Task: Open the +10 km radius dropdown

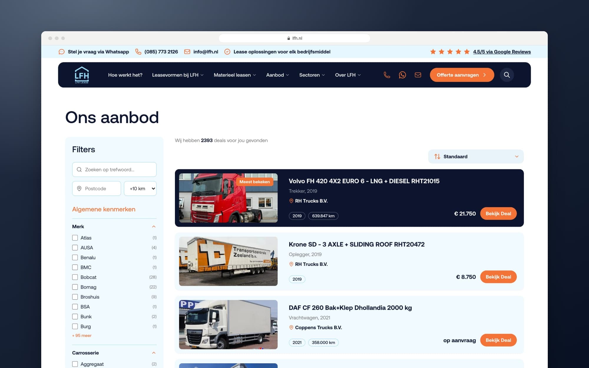Action: 140,188
